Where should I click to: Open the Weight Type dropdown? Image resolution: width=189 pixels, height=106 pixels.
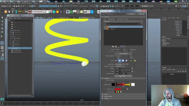[x=122, y=64]
